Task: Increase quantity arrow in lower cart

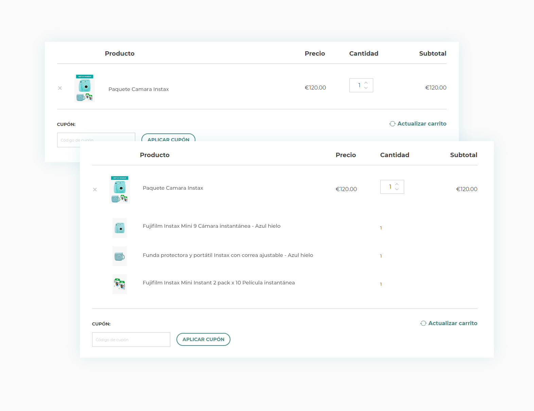Action: click(397, 184)
